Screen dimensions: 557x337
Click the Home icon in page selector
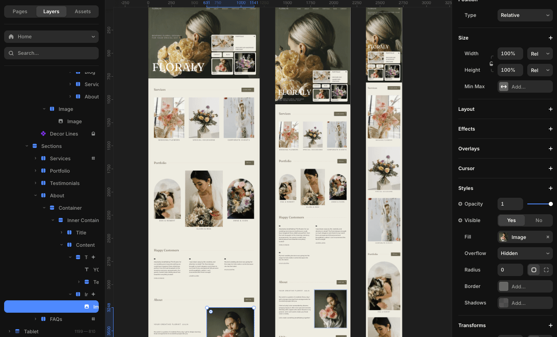(x=10, y=36)
